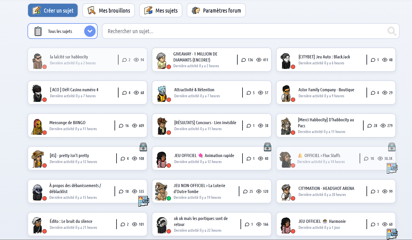
Task: Open 'CITYMATION - HEADSHOT ARENA' topic
Action: [x=336, y=191]
